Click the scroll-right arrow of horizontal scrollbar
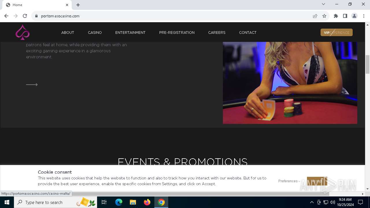The height and width of the screenshot is (208, 370). 363,194
